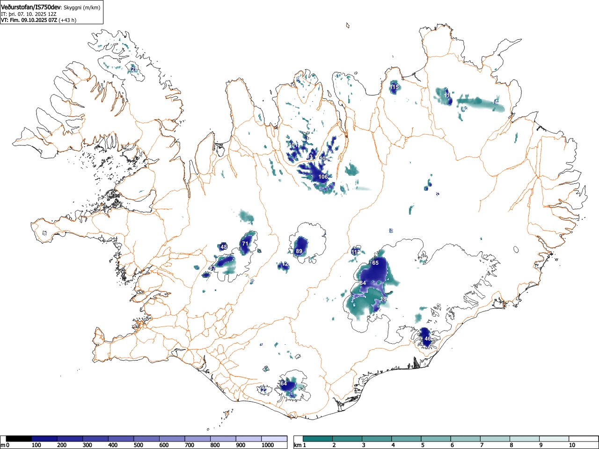Pick the 3–4 km legend swatch
The width and height of the screenshot is (599, 449).
(x=377, y=439)
